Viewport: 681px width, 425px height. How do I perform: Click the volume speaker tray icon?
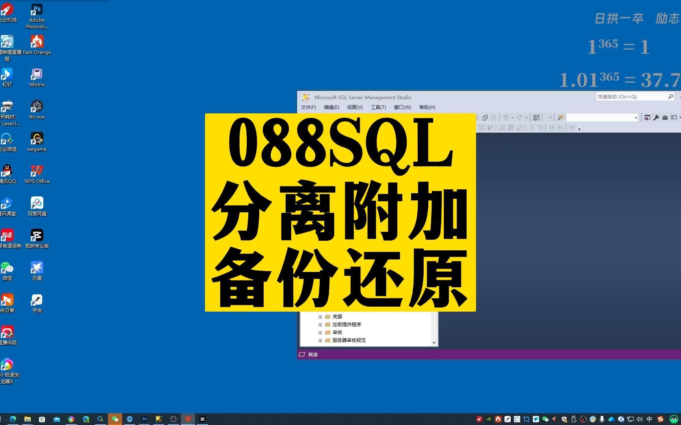640,419
